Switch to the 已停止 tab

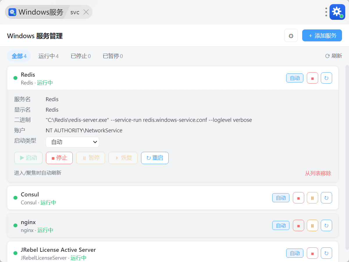click(x=81, y=56)
